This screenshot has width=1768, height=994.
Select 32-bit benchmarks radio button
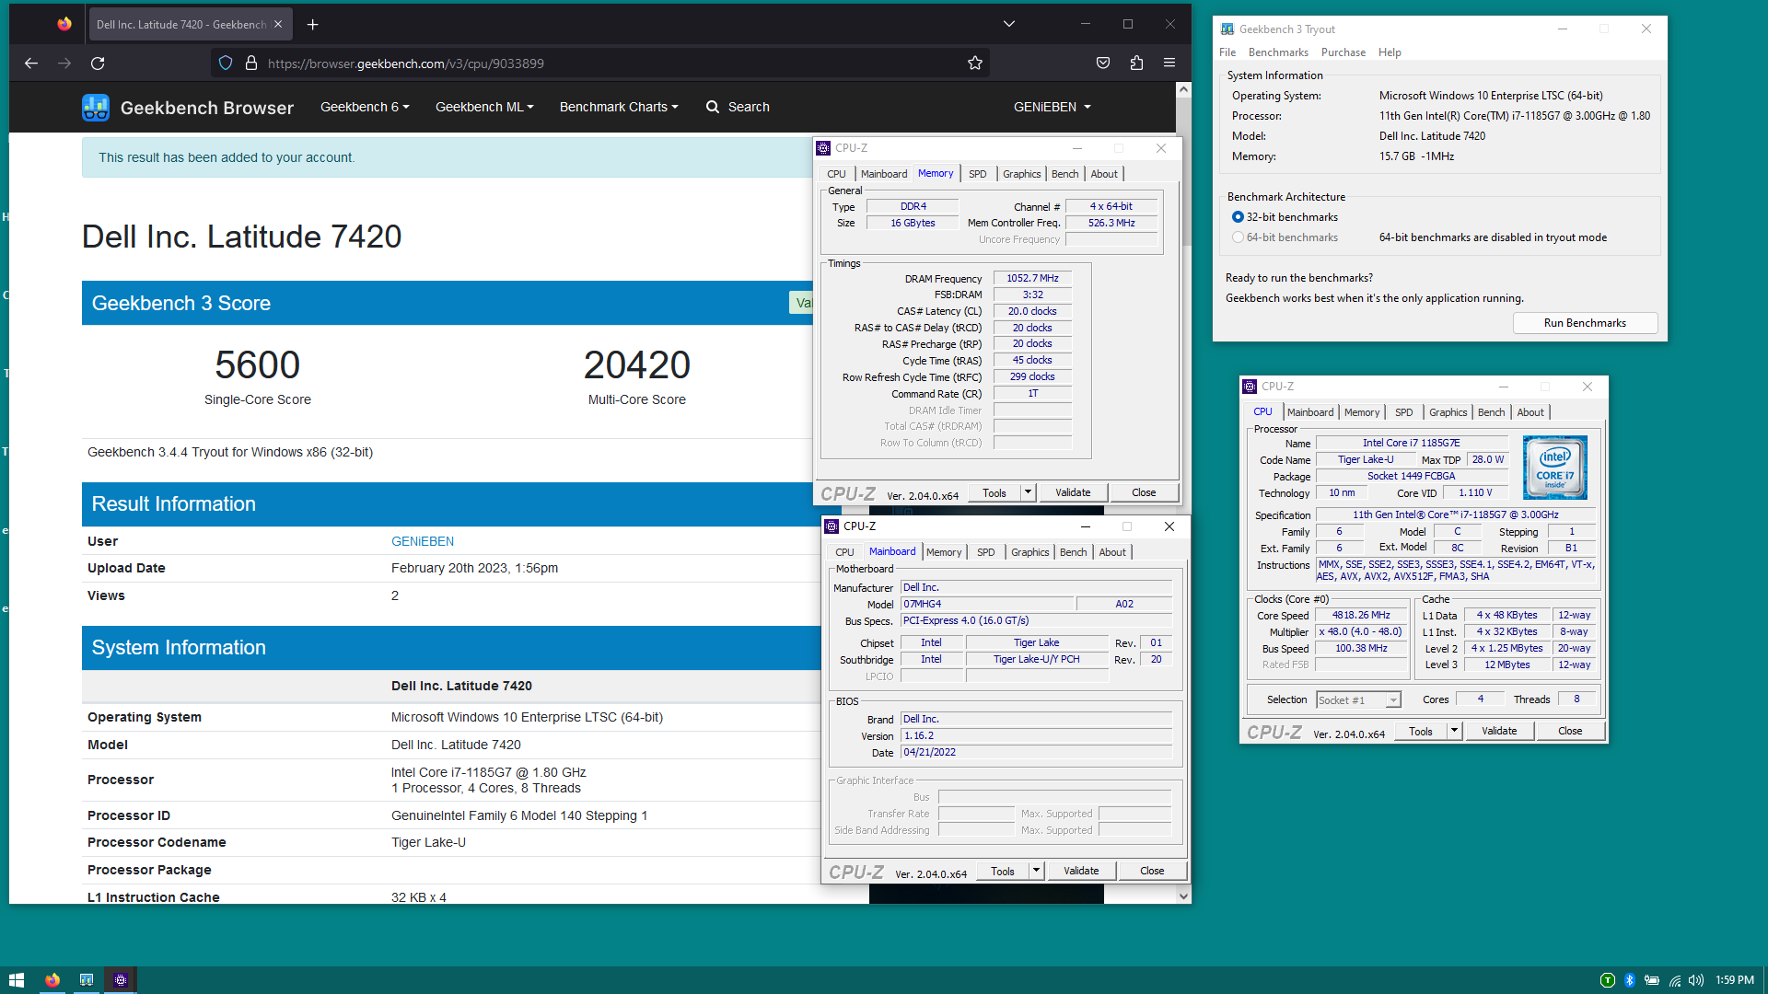tap(1238, 217)
